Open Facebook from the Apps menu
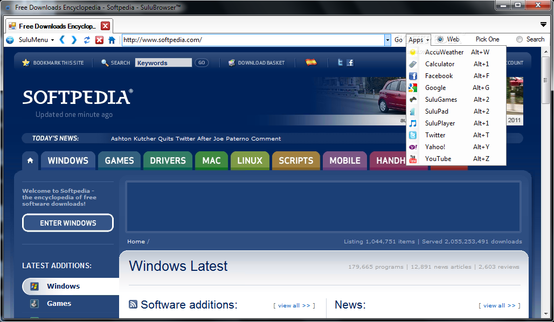 click(x=456, y=76)
